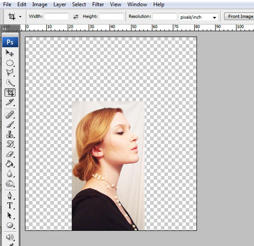Expand the collapsed toolbox panel arrows
The image size is (254, 246).
coord(4,29)
